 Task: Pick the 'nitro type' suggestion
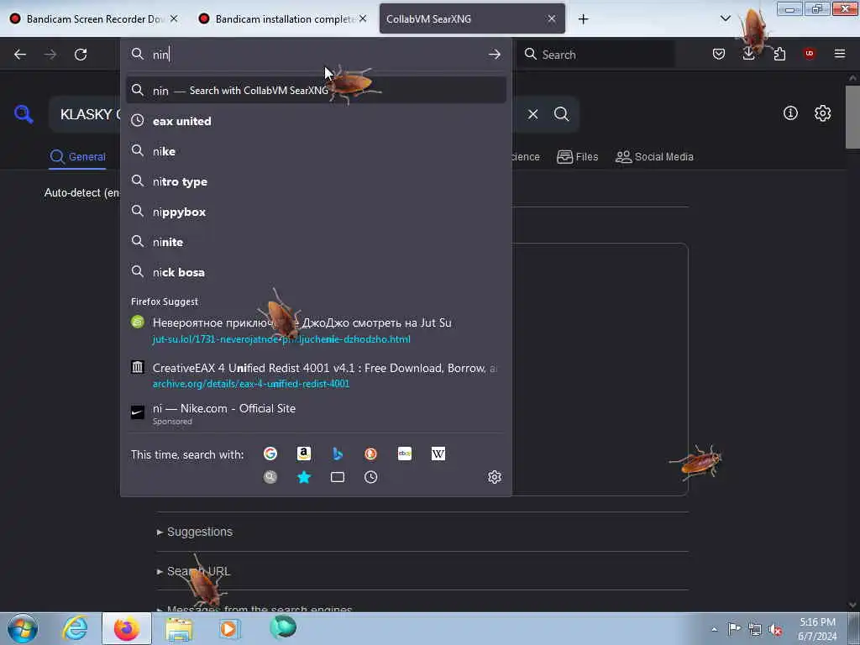[316, 181]
